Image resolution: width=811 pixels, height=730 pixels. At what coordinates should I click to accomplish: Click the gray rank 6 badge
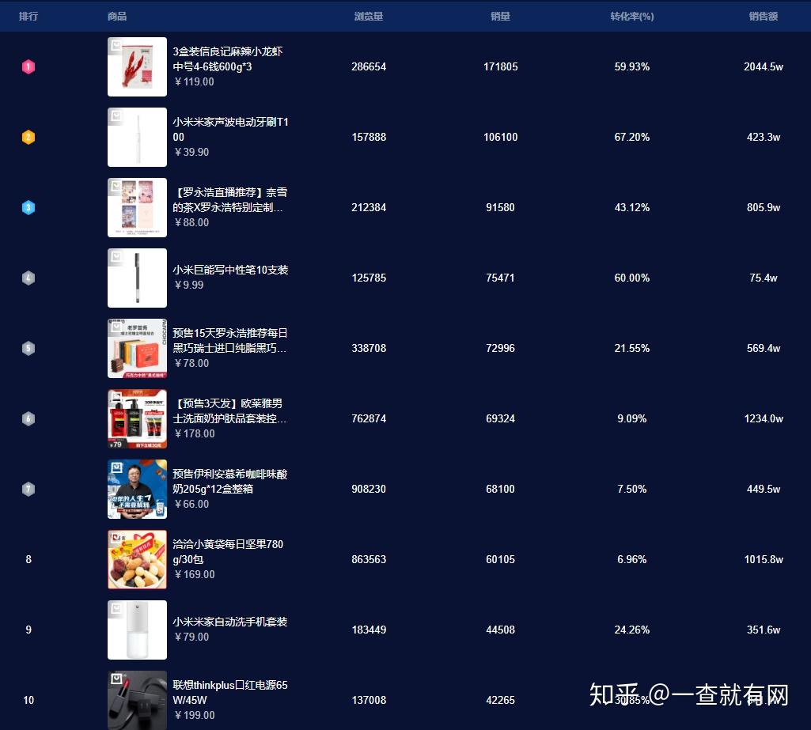[28, 418]
